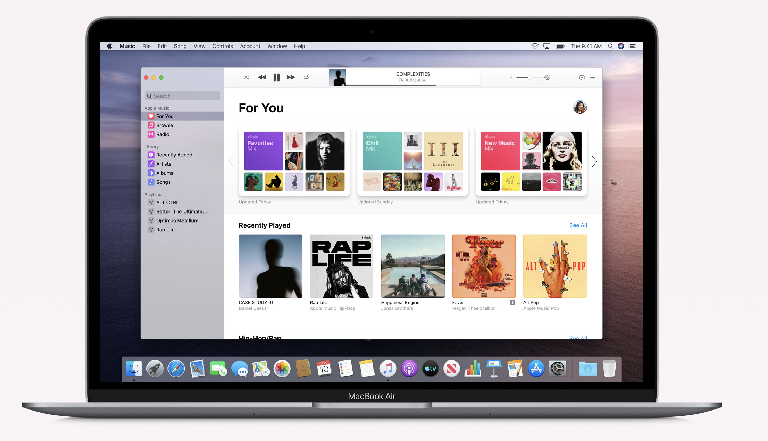This screenshot has height=441, width=768.
Task: Pause the current song
Action: point(276,77)
